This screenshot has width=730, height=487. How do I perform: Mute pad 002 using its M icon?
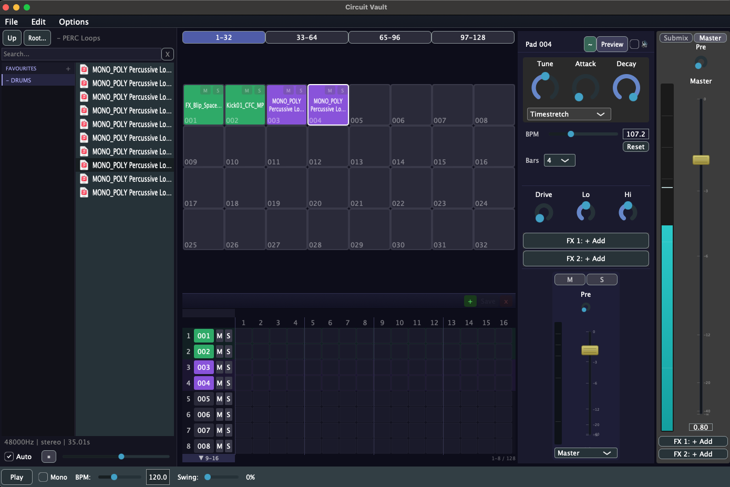point(246,90)
